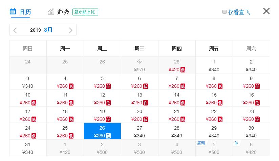Pick March 9 Saturday date

[x=251, y=82]
